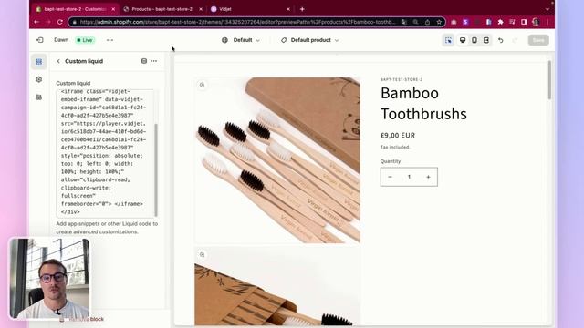Screen dimensions: 584x328
Task: Open three-dot menu in Custom liquid header
Action: pyautogui.click(x=154, y=61)
